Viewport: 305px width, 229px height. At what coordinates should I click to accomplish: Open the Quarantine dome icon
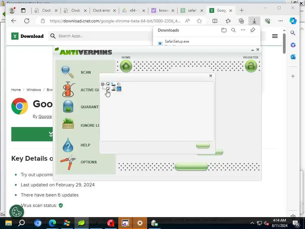pyautogui.click(x=68, y=106)
